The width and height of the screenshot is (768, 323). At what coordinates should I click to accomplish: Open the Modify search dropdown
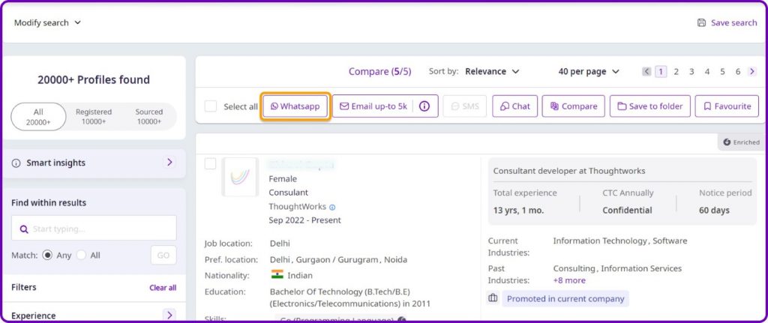coord(47,22)
